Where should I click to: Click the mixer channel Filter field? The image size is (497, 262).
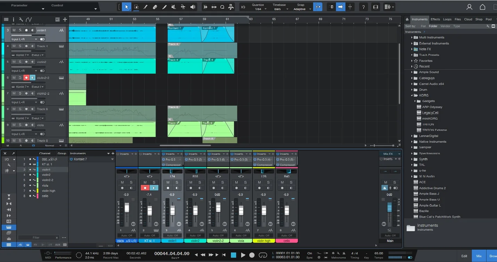[x=38, y=238]
